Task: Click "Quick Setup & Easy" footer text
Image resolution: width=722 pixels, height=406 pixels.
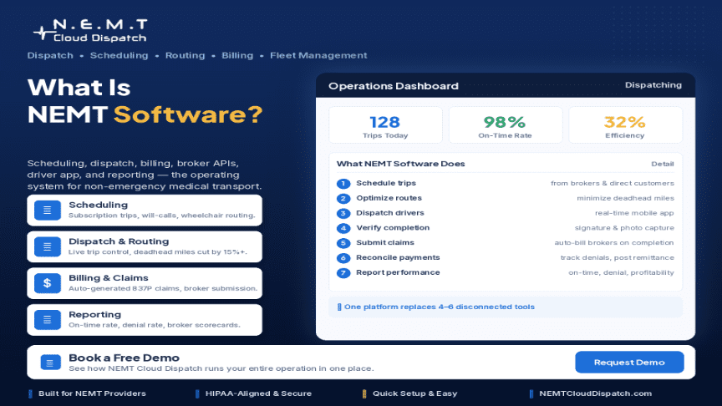Action: [x=414, y=393]
